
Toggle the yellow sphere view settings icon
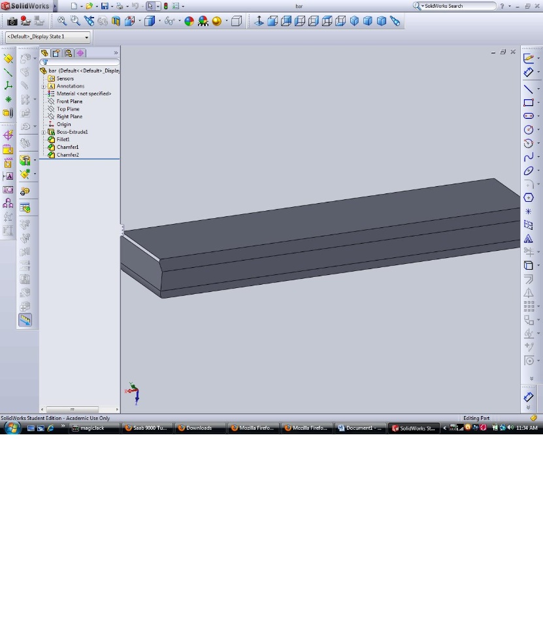coord(216,21)
